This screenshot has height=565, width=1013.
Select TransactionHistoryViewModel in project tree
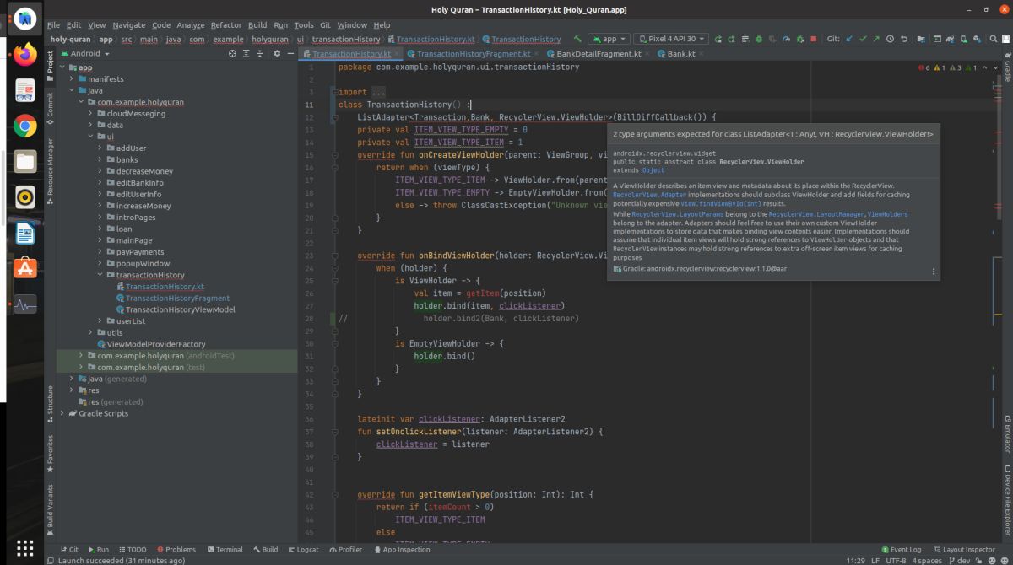coord(179,309)
